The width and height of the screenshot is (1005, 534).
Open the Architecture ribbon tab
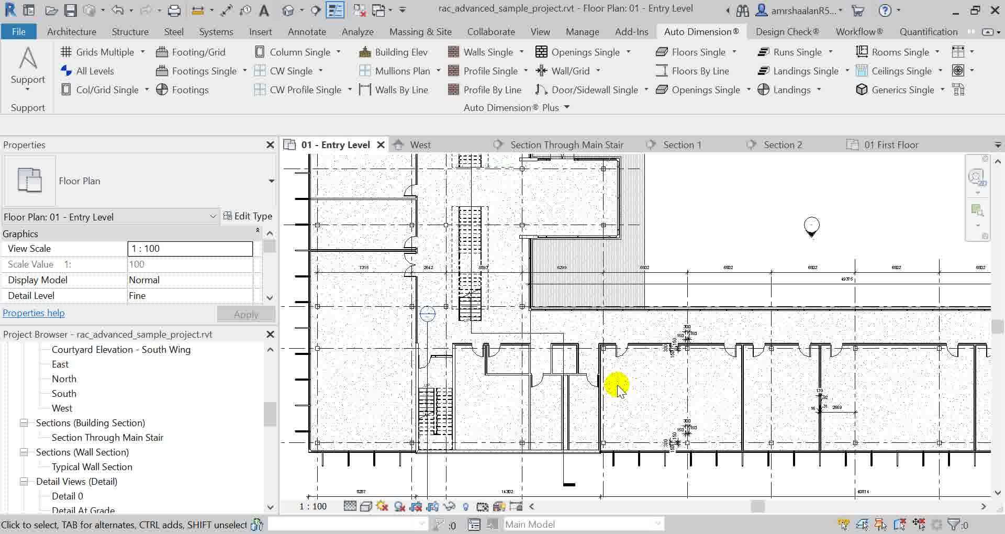click(x=72, y=31)
